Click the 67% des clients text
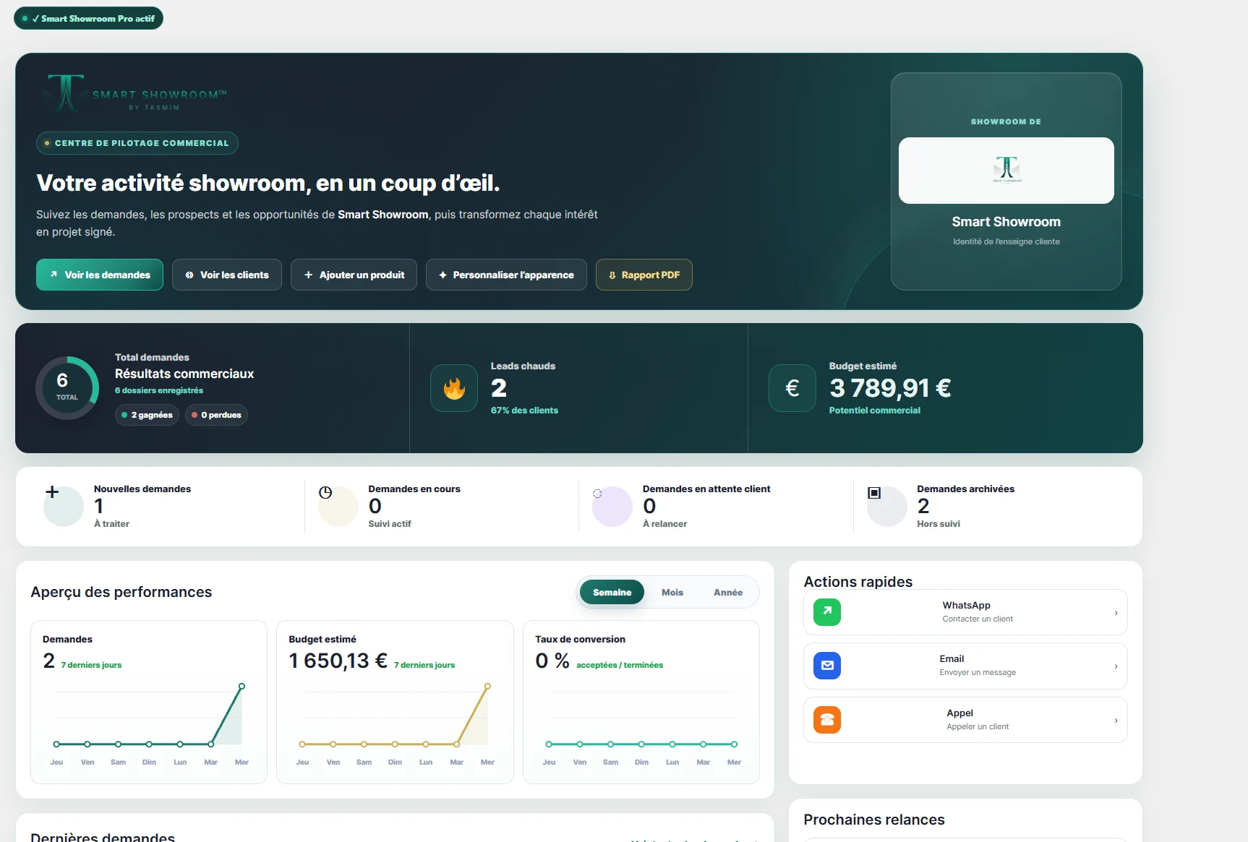This screenshot has height=842, width=1248. tap(524, 411)
